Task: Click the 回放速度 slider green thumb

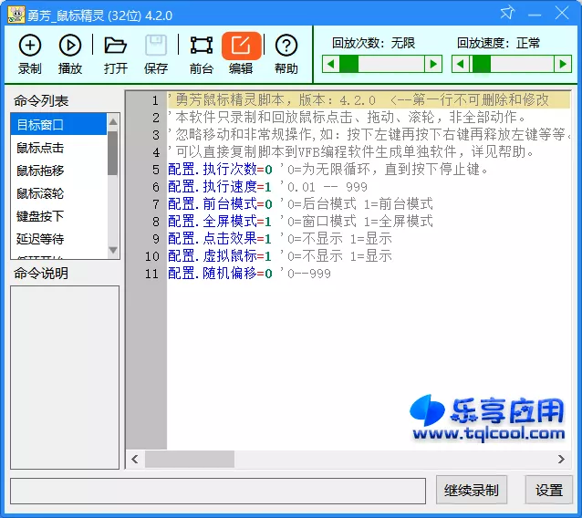Action: (481, 64)
